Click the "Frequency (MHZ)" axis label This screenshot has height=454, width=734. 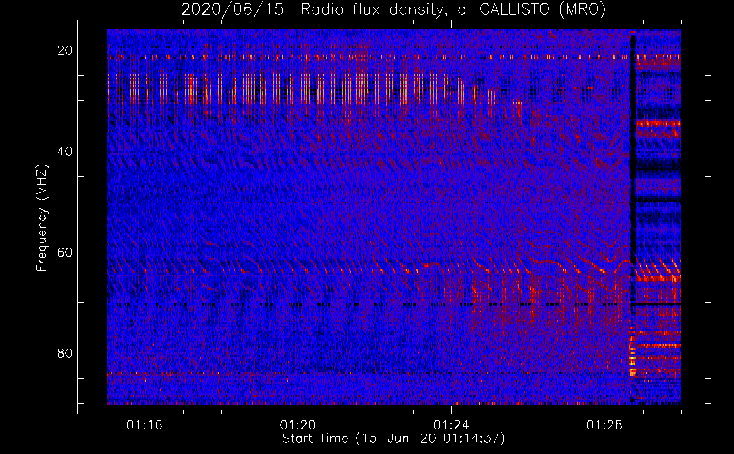pos(42,217)
